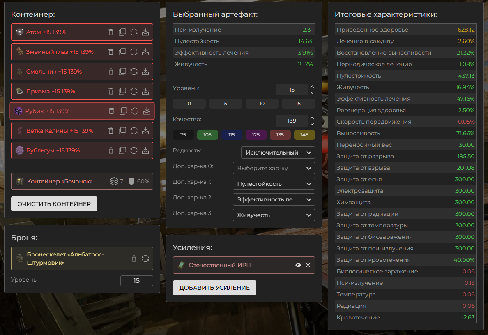Delete the Змеиный глаз artifact
This screenshot has height=335, width=488.
(111, 52)
